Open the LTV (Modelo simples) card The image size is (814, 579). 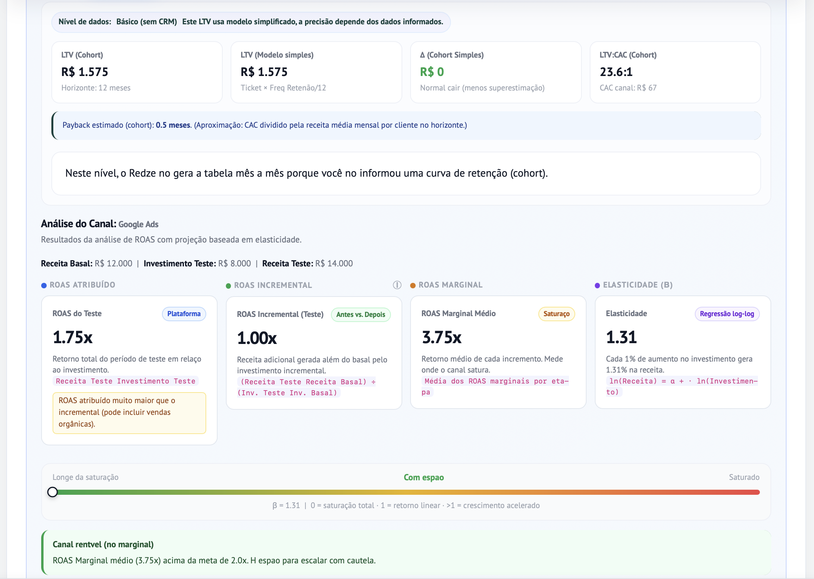[316, 72]
